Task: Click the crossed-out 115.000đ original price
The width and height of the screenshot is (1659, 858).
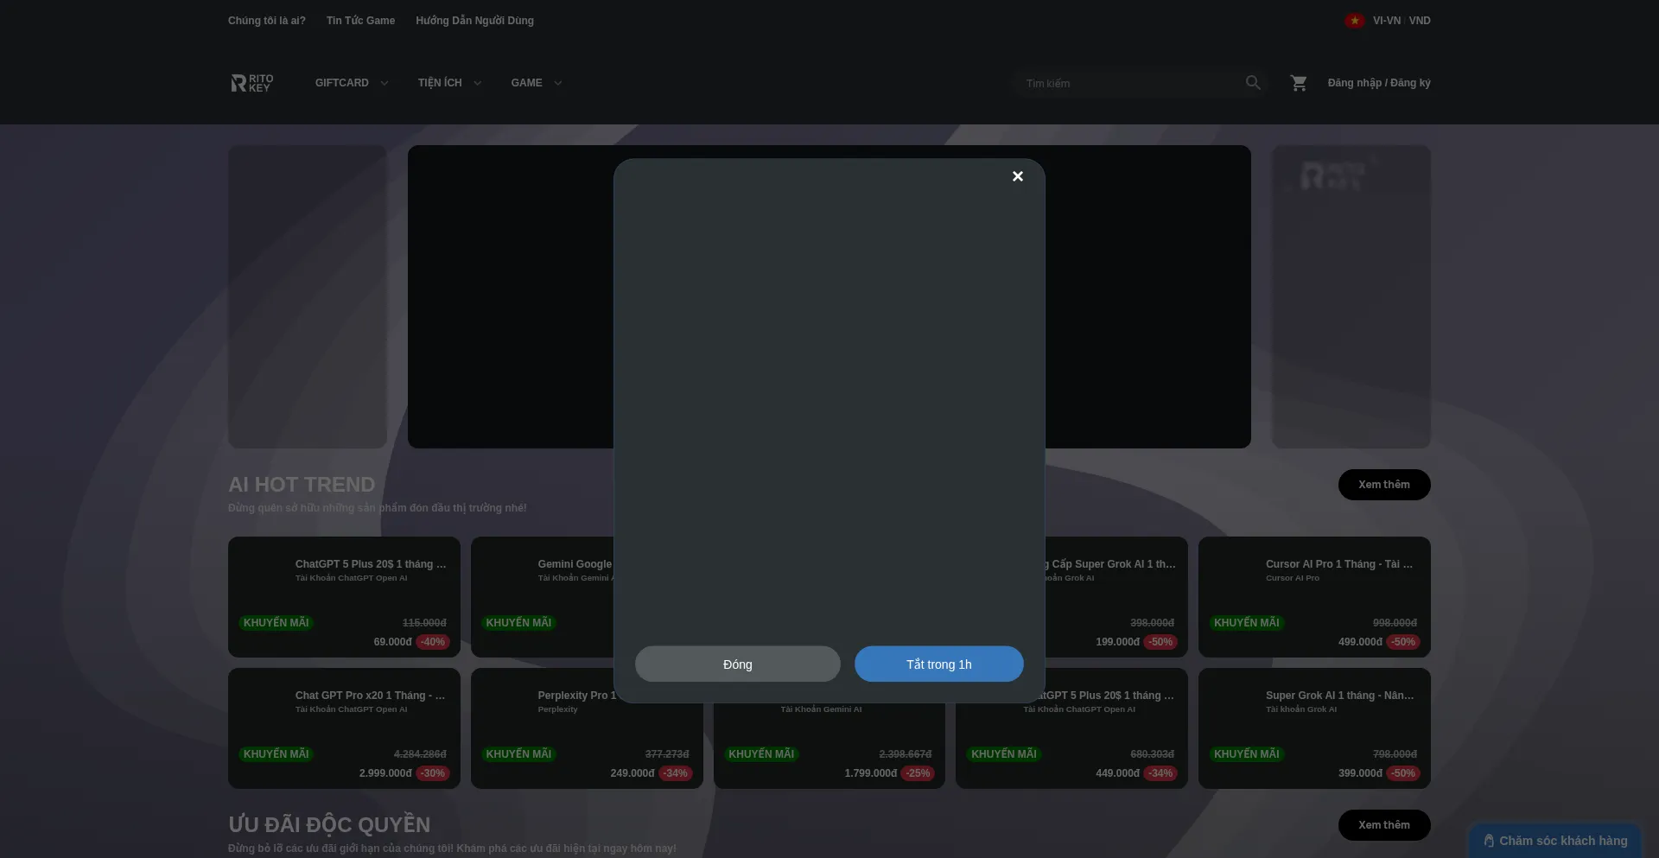Action: (x=424, y=623)
